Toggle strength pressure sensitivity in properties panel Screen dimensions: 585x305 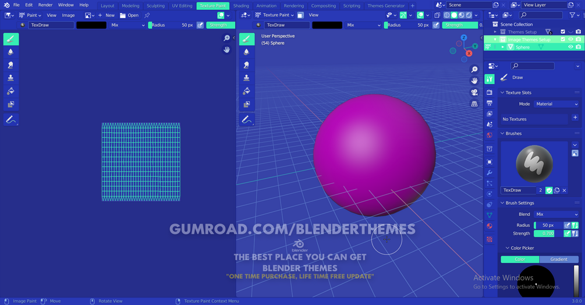[x=567, y=233]
